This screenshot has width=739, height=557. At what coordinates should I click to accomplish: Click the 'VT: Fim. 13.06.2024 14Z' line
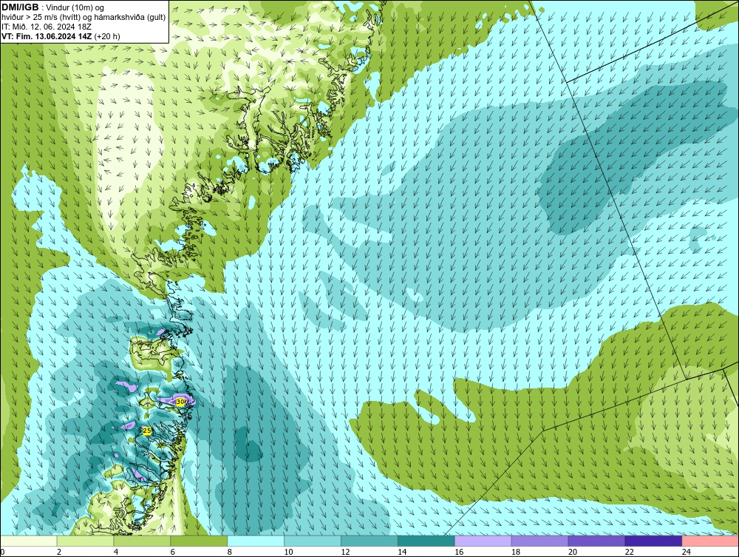[47, 36]
